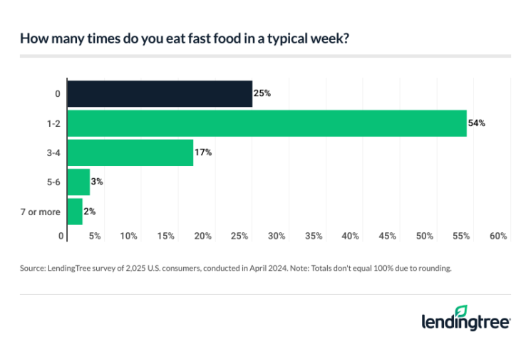Image resolution: width=531 pixels, height=342 pixels.
Task: Click the LendingTree leaf icon
Action: (461, 311)
